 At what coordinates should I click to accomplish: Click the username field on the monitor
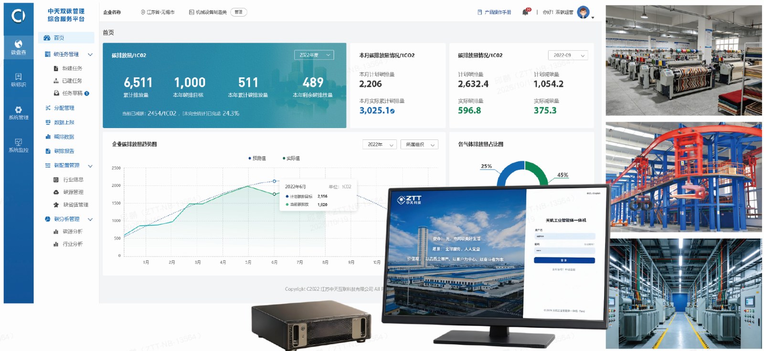564,236
